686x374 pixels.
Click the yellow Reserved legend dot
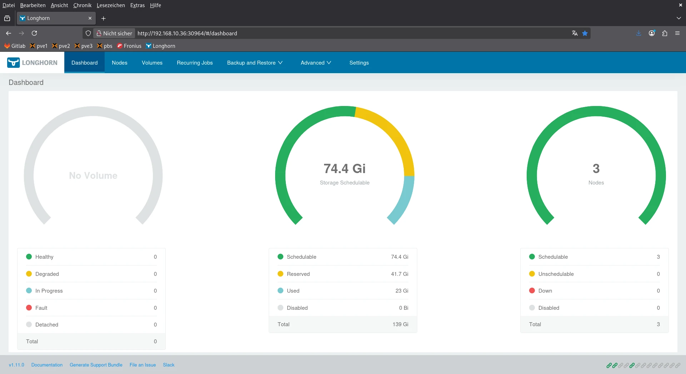280,274
